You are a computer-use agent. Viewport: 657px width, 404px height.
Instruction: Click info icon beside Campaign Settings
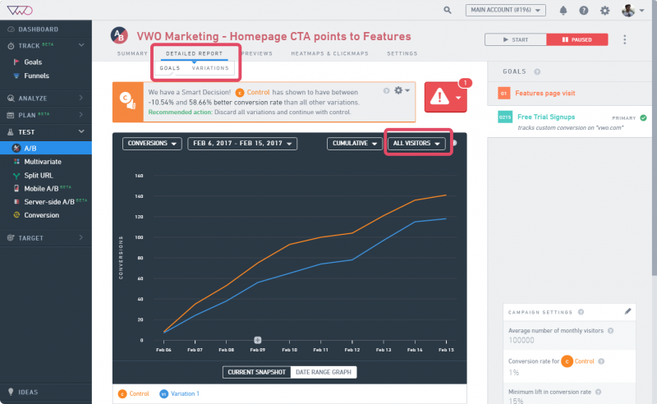click(581, 312)
